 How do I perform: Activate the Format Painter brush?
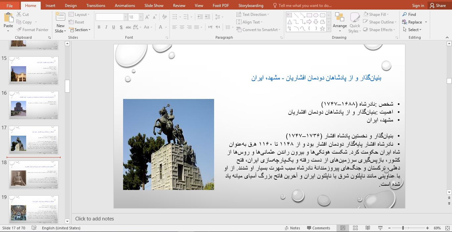pyautogui.click(x=33, y=30)
